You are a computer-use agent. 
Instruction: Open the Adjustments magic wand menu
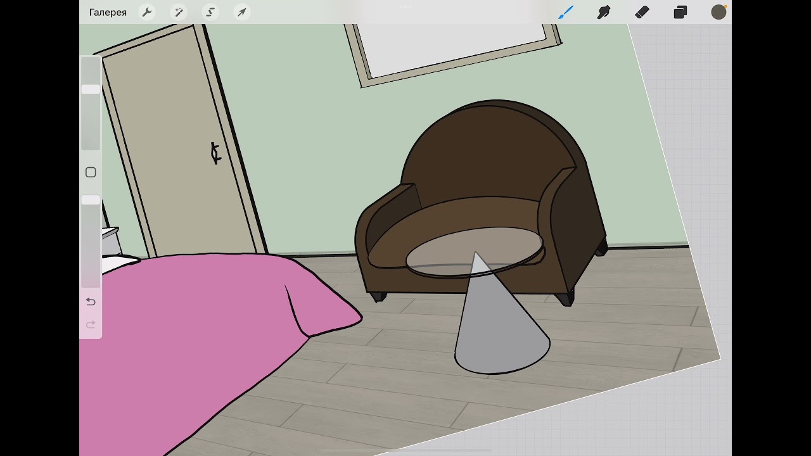pyautogui.click(x=179, y=12)
